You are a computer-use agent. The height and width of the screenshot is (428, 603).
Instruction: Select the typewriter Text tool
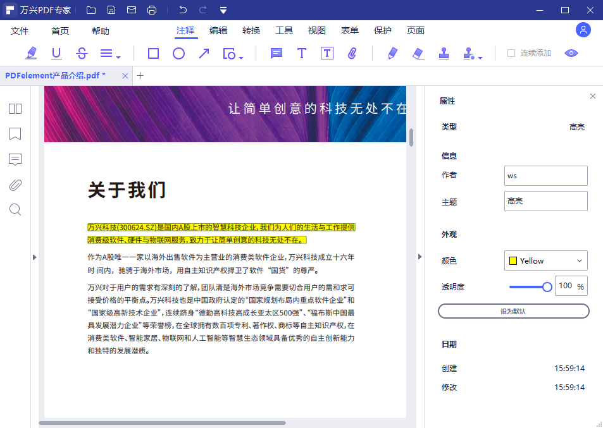click(302, 53)
